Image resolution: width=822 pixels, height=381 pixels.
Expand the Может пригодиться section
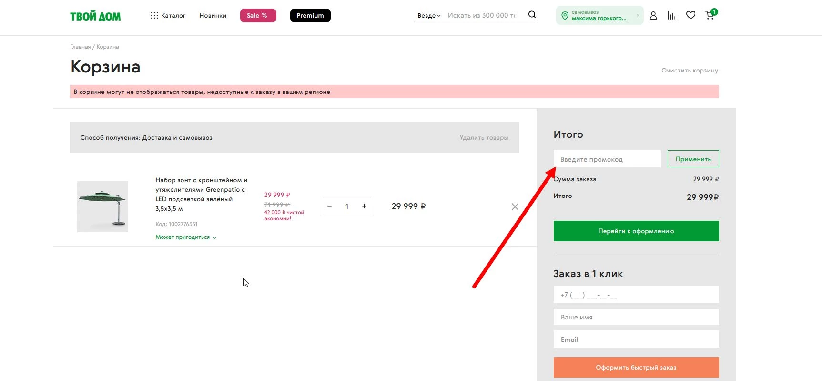pyautogui.click(x=185, y=237)
